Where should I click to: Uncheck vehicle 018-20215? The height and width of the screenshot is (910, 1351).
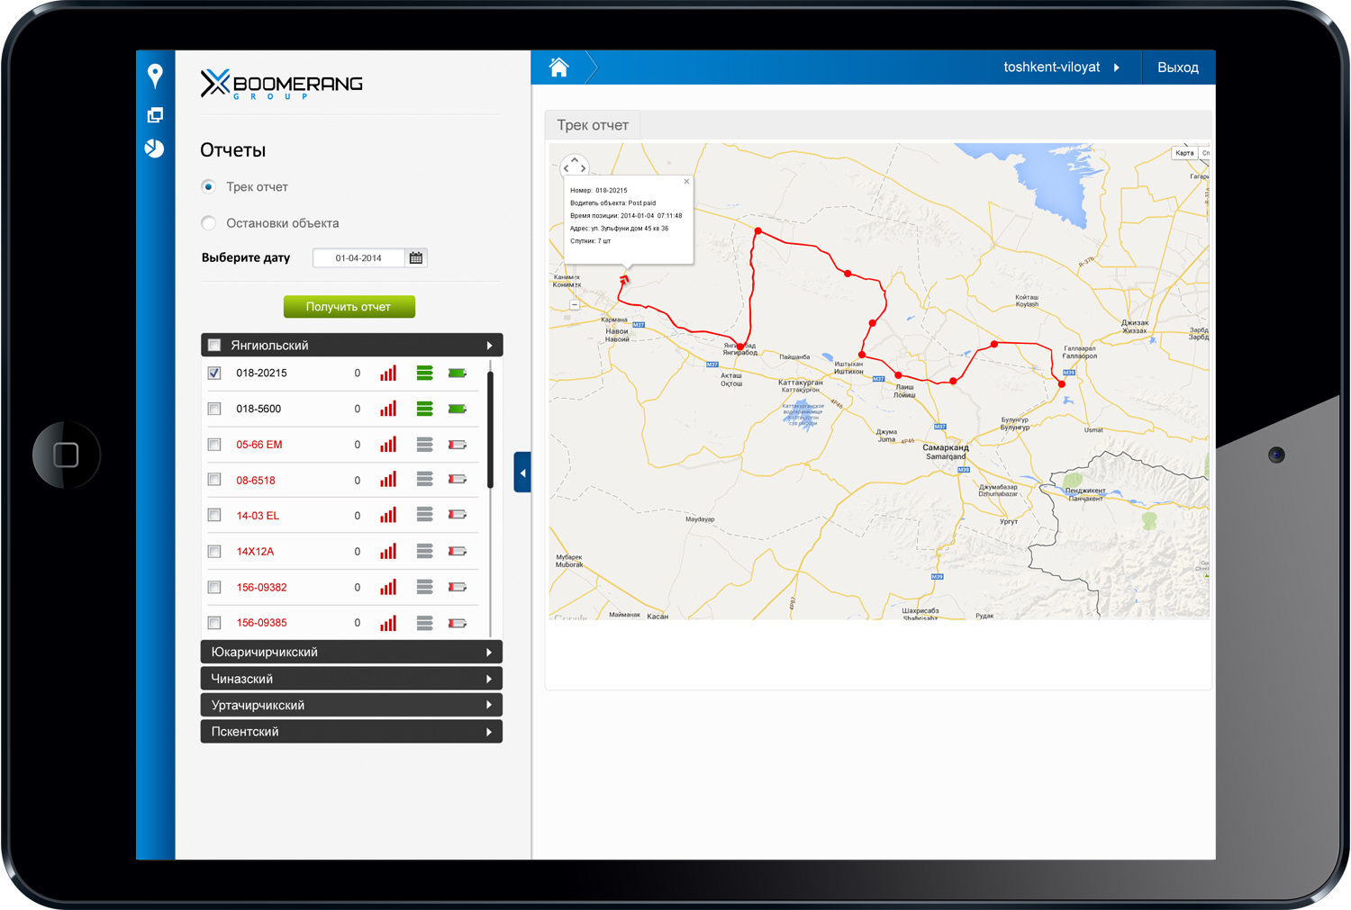(213, 373)
